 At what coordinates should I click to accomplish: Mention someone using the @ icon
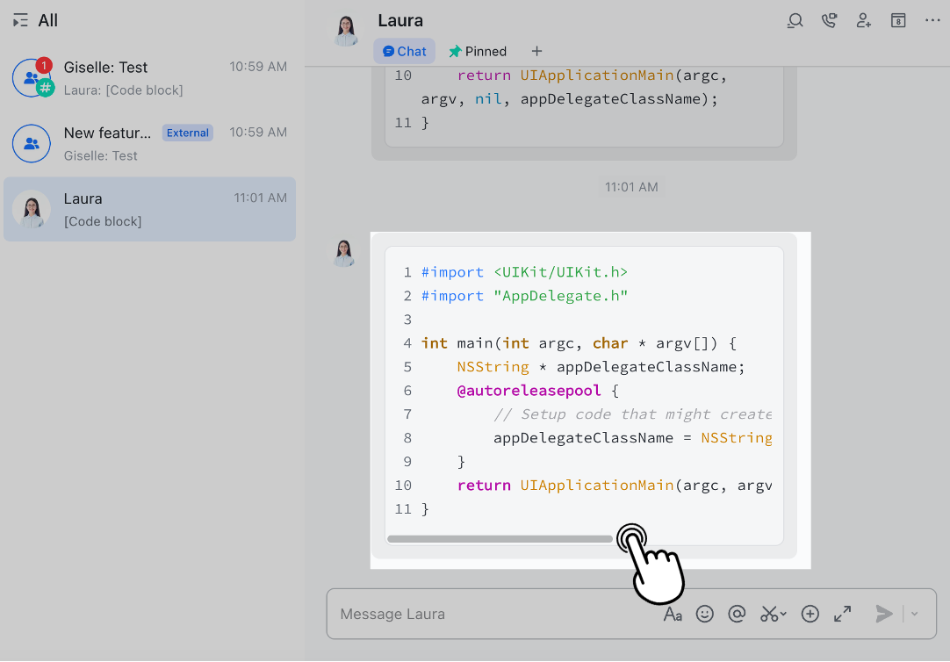point(737,614)
